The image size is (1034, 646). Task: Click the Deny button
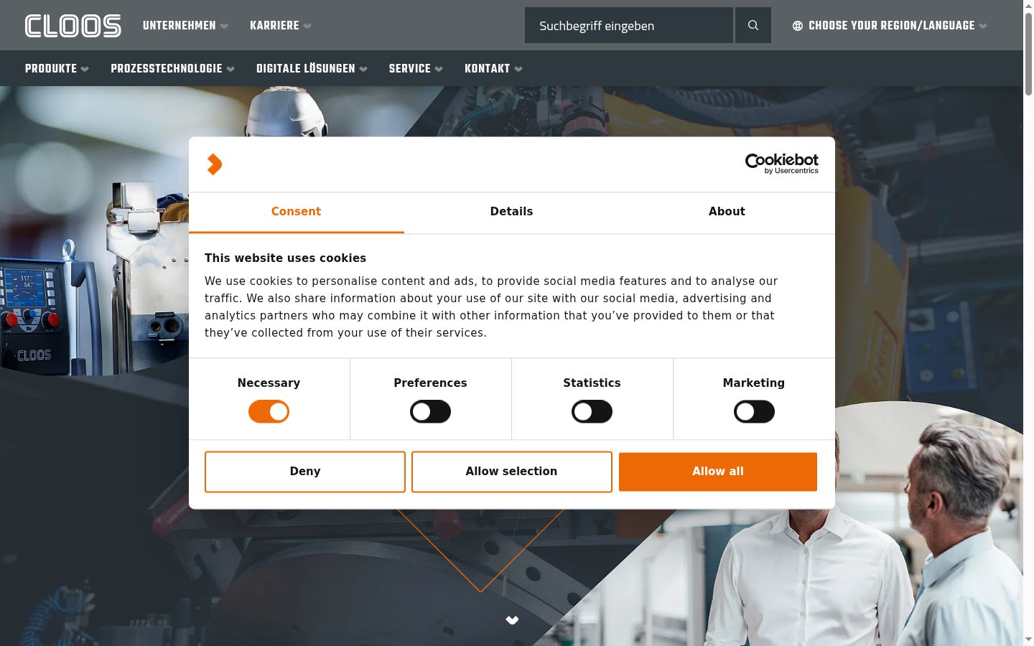coord(305,472)
